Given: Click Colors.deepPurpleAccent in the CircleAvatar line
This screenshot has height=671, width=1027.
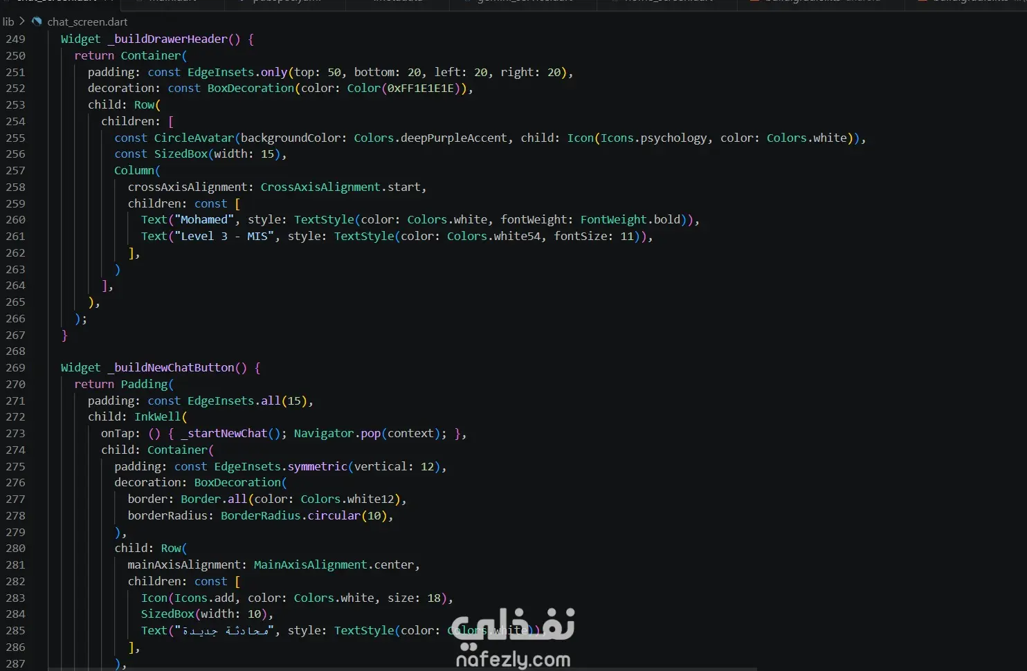Looking at the screenshot, I should pos(430,138).
